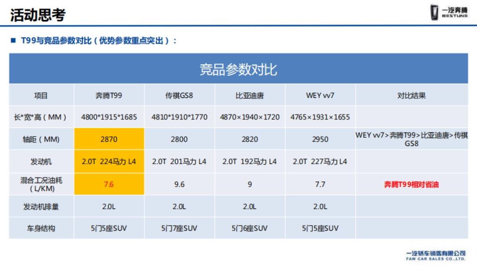Viewport: 477px width, 268px height.
Task: Select the WEY vv7 column header
Action: pyautogui.click(x=320, y=96)
